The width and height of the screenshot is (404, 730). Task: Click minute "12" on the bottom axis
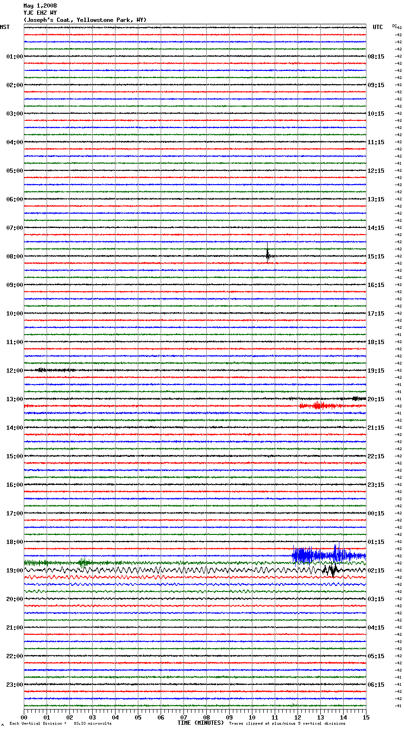pyautogui.click(x=298, y=717)
